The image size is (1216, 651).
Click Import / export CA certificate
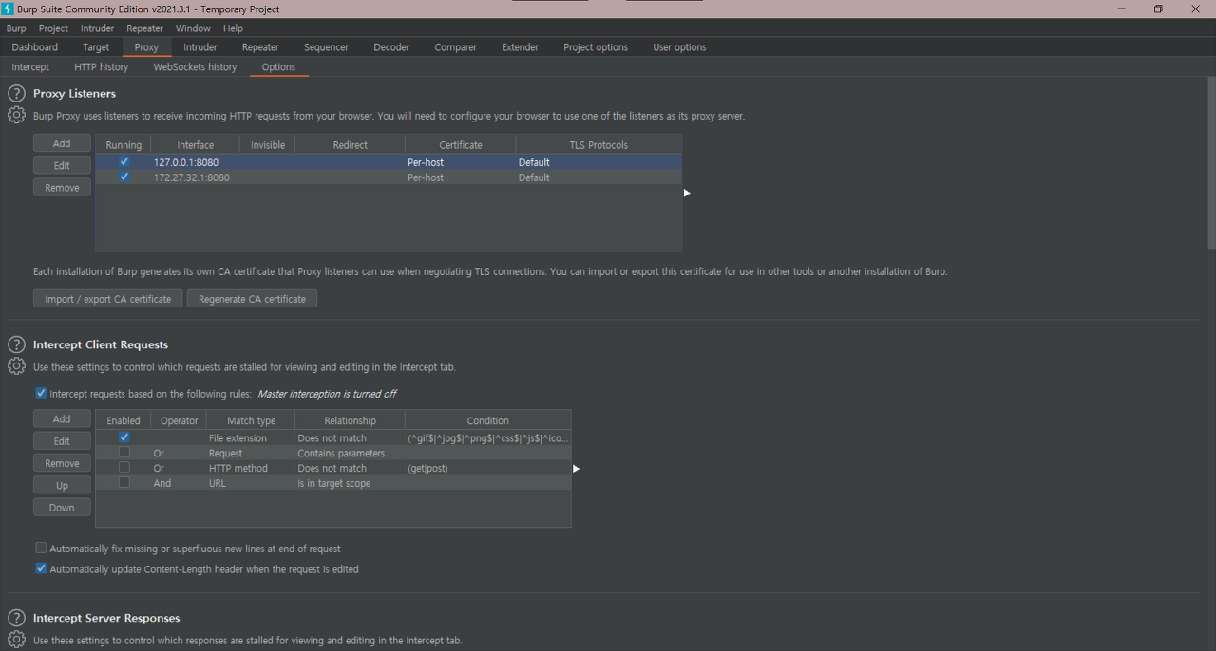point(108,299)
